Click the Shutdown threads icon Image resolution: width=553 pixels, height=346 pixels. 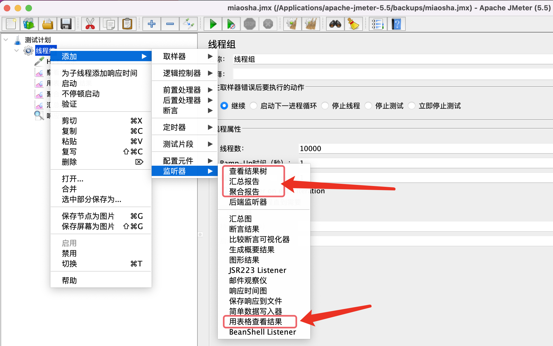(268, 24)
